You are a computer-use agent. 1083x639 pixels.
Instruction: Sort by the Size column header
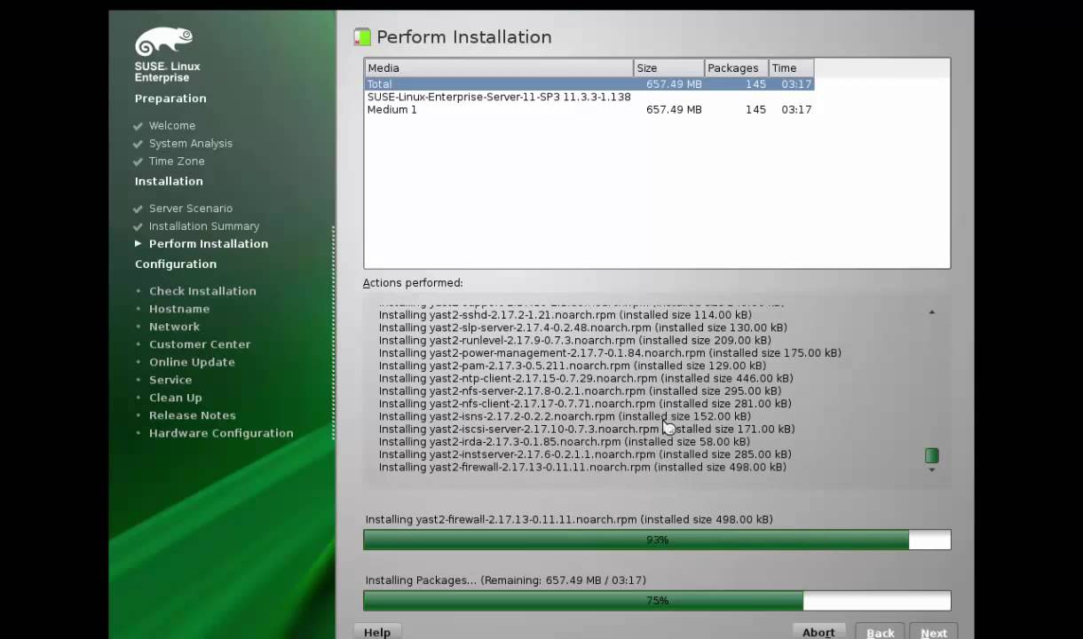(x=668, y=68)
